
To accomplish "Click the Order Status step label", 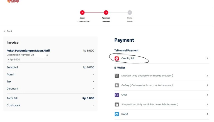I will (x=130, y=20).
